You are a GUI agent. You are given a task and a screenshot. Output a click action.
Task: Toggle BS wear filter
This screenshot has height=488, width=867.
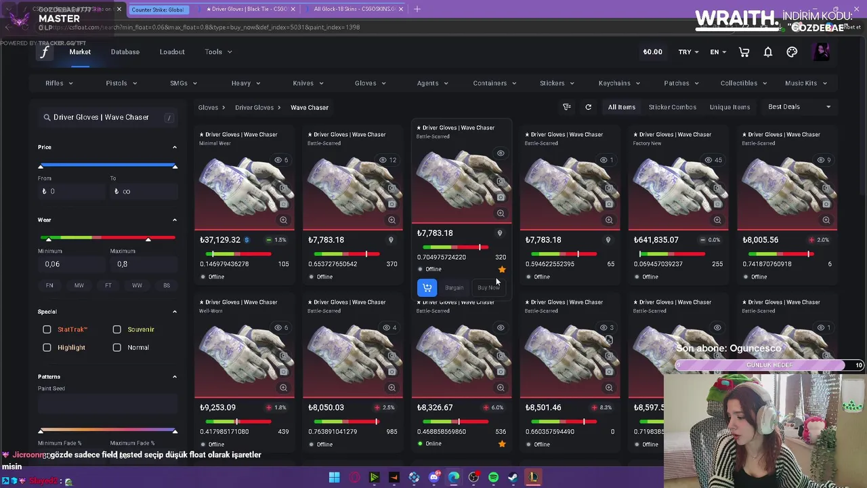tap(167, 285)
